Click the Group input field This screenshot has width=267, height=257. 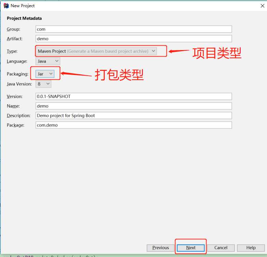134,29
